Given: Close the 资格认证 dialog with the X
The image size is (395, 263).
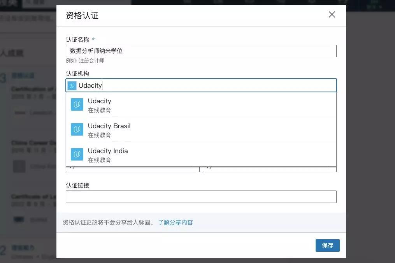Looking at the screenshot, I should [x=332, y=14].
